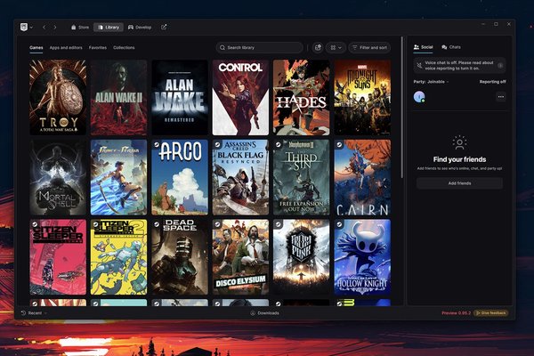Click the Reporting off label
Image resolution: width=534 pixels, height=356 pixels.
492,82
